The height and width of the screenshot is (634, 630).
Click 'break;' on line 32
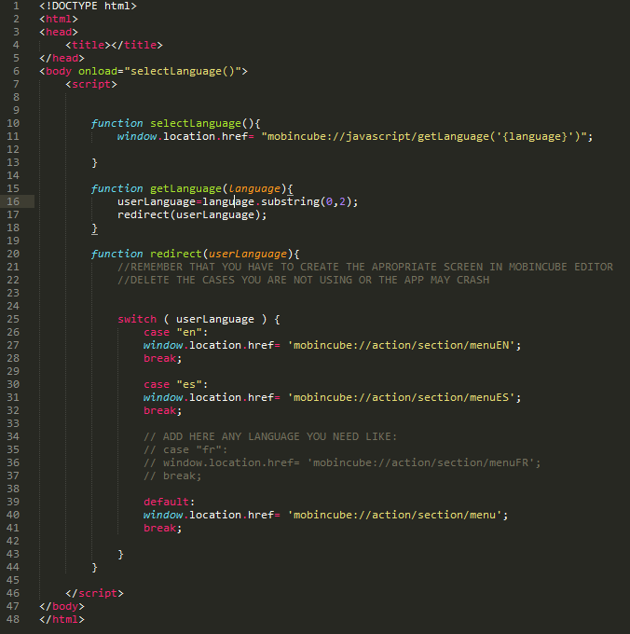pyautogui.click(x=163, y=410)
